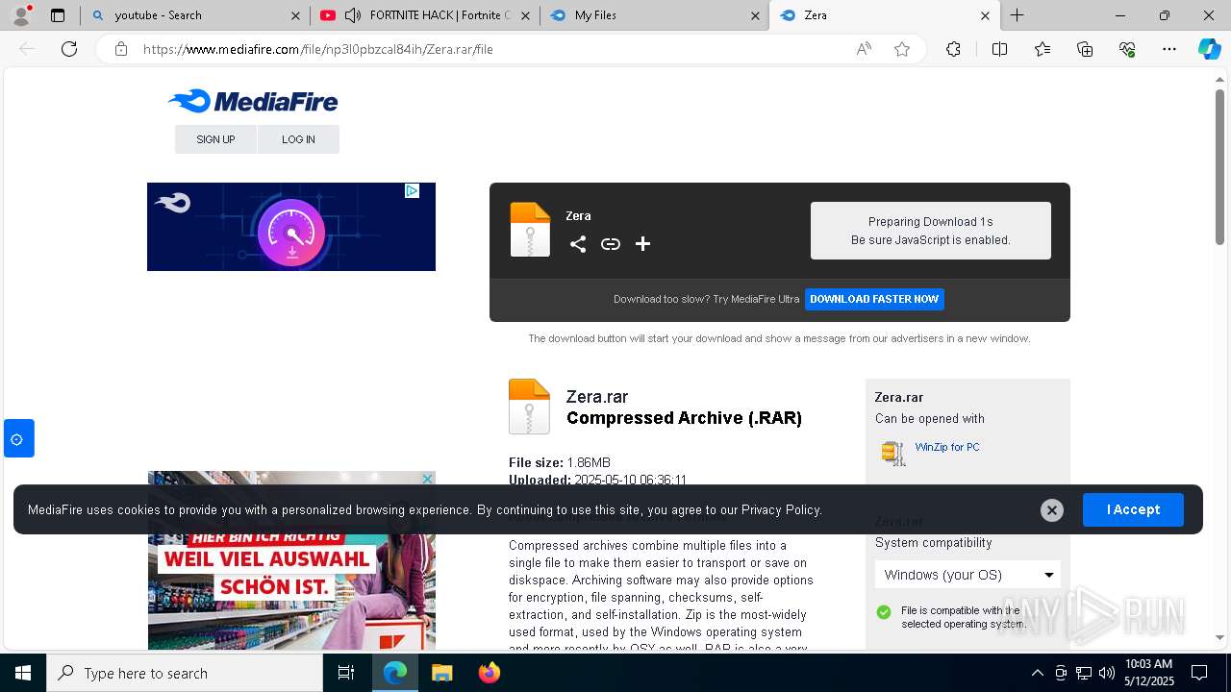This screenshot has height=692, width=1231.
Task: Click the taskbar search box
Action: [x=185, y=673]
